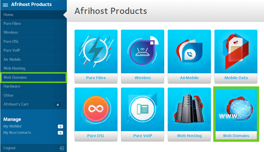The height and width of the screenshot is (152, 264).
Task: Click the Mobile Data label button
Action: pyautogui.click(x=236, y=78)
